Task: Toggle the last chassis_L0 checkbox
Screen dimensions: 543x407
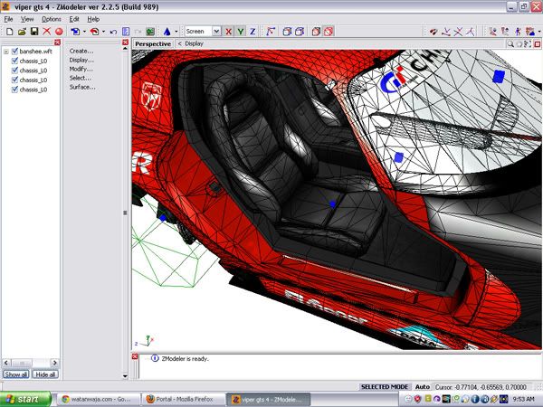Action: (x=14, y=90)
